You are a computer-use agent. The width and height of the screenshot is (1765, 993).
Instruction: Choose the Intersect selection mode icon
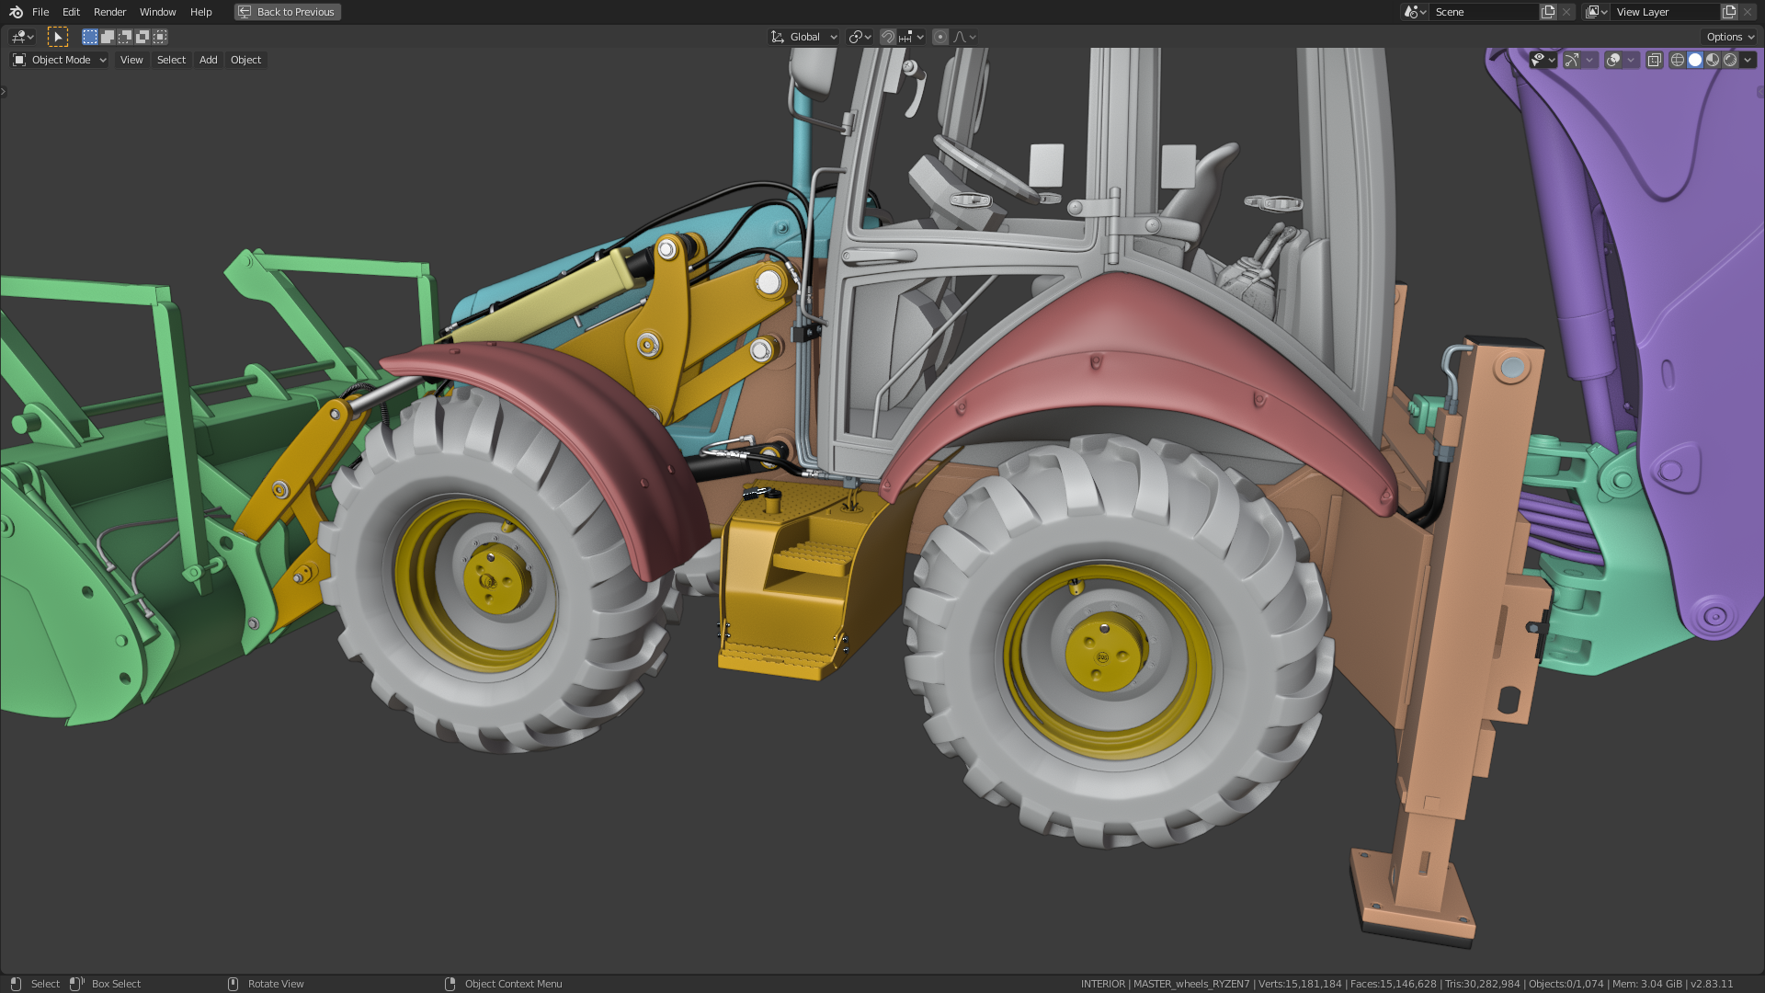(x=160, y=37)
